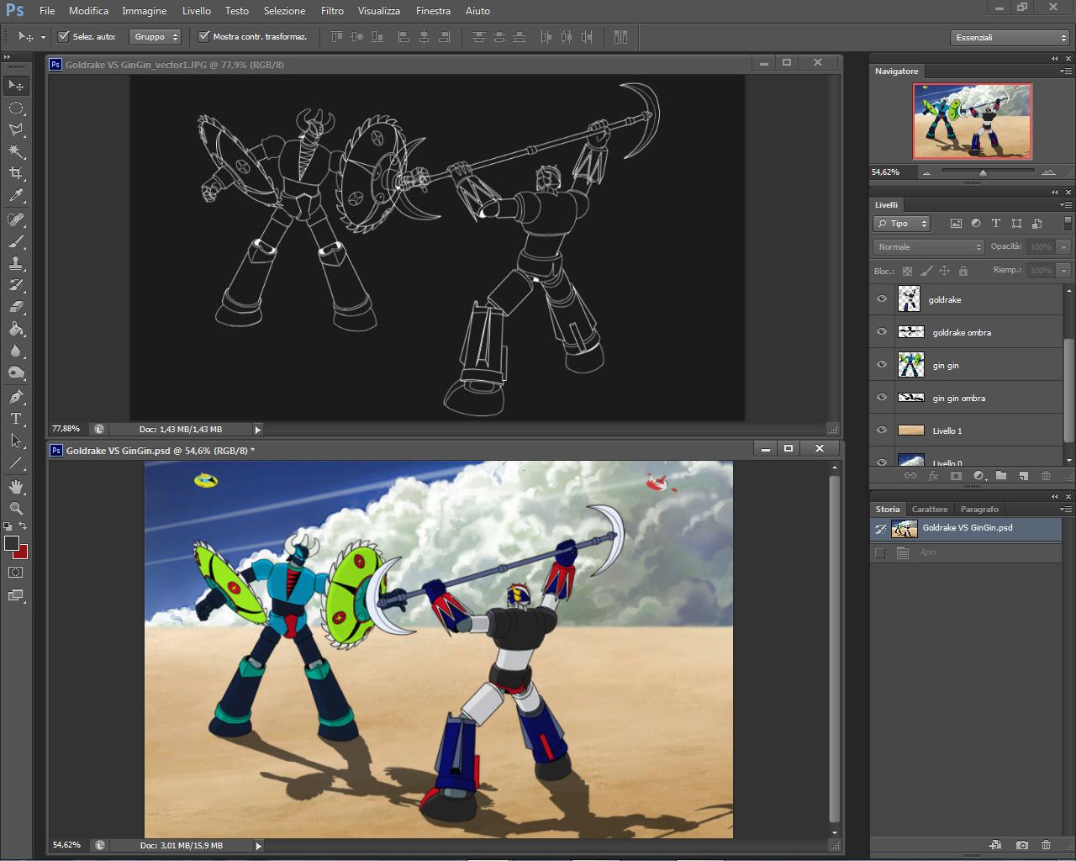Image resolution: width=1076 pixels, height=861 pixels.
Task: Toggle pixel layer filter in Livelli
Action: 956,224
